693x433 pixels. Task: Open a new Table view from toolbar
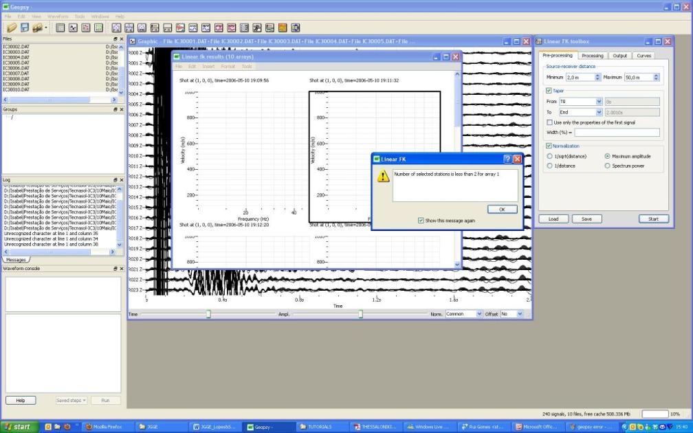(60, 28)
